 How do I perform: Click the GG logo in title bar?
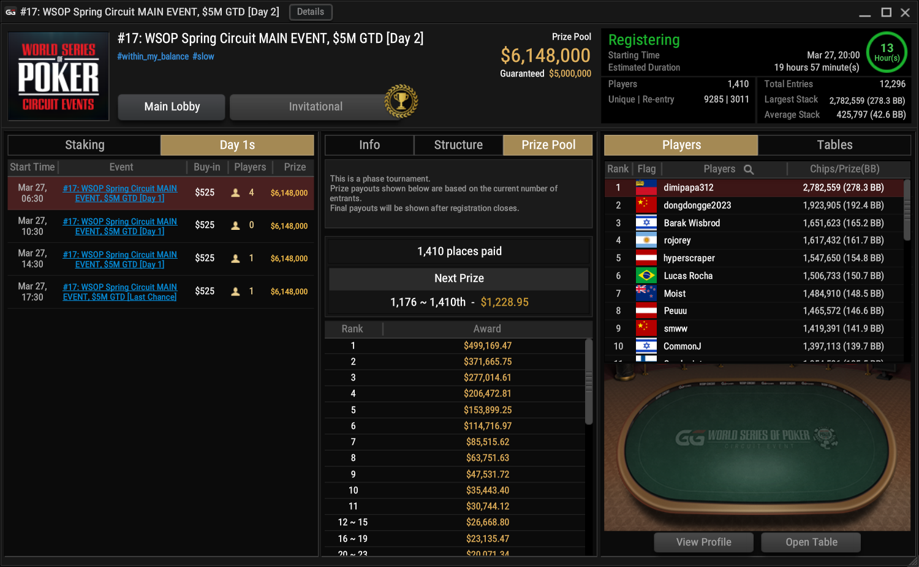[x=10, y=12]
